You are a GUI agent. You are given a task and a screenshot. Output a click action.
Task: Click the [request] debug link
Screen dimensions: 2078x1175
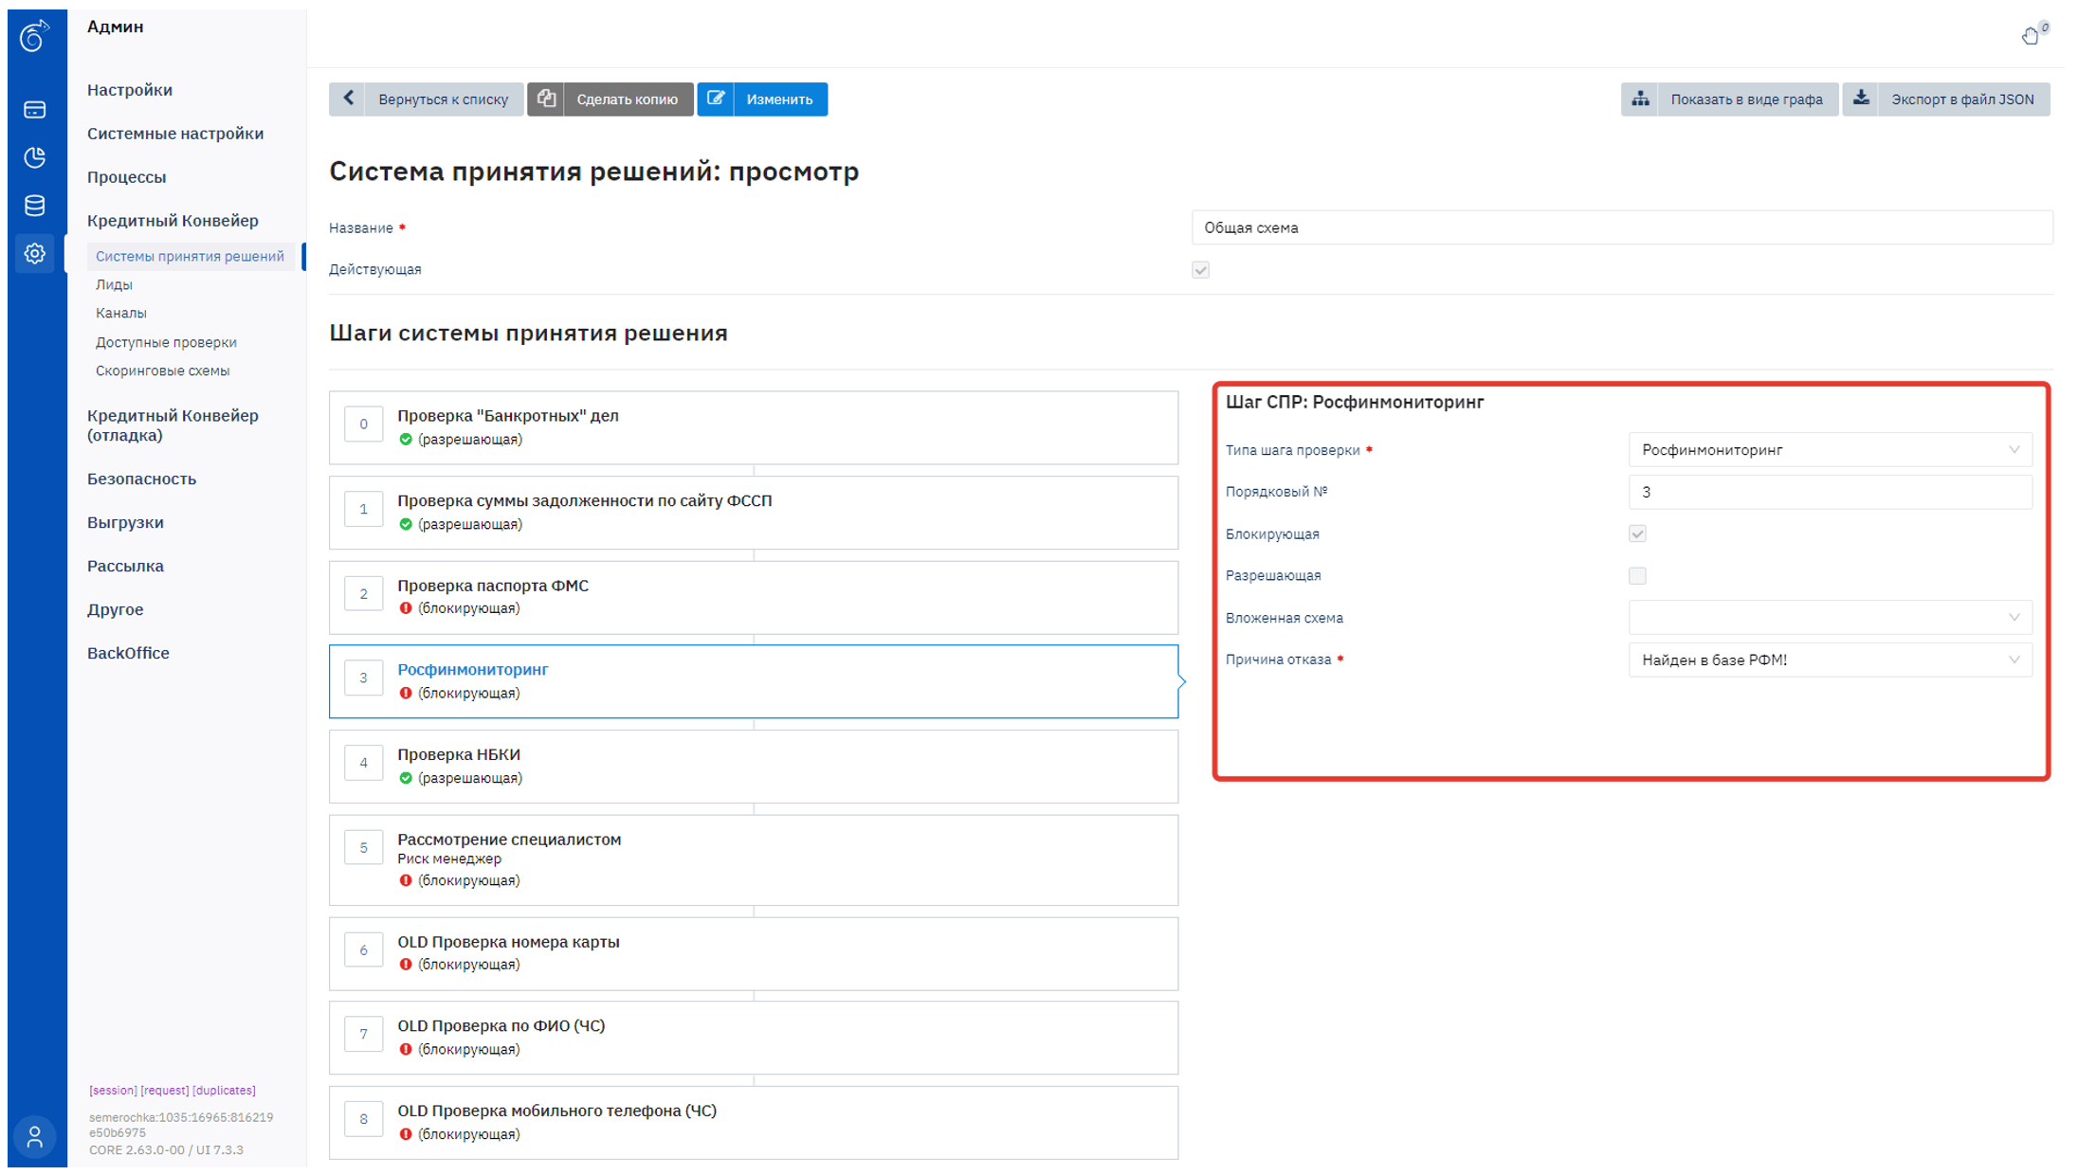click(165, 1091)
